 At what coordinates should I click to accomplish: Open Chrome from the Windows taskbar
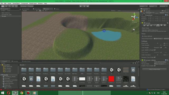[x=22, y=93]
